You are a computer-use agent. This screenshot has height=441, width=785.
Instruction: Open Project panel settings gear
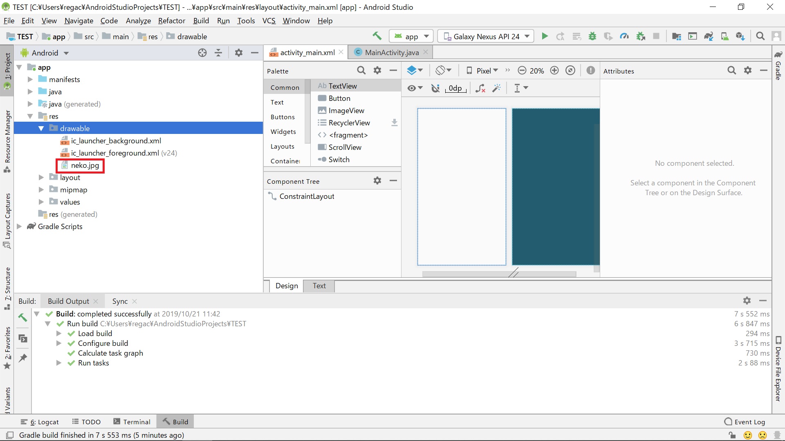(x=239, y=53)
